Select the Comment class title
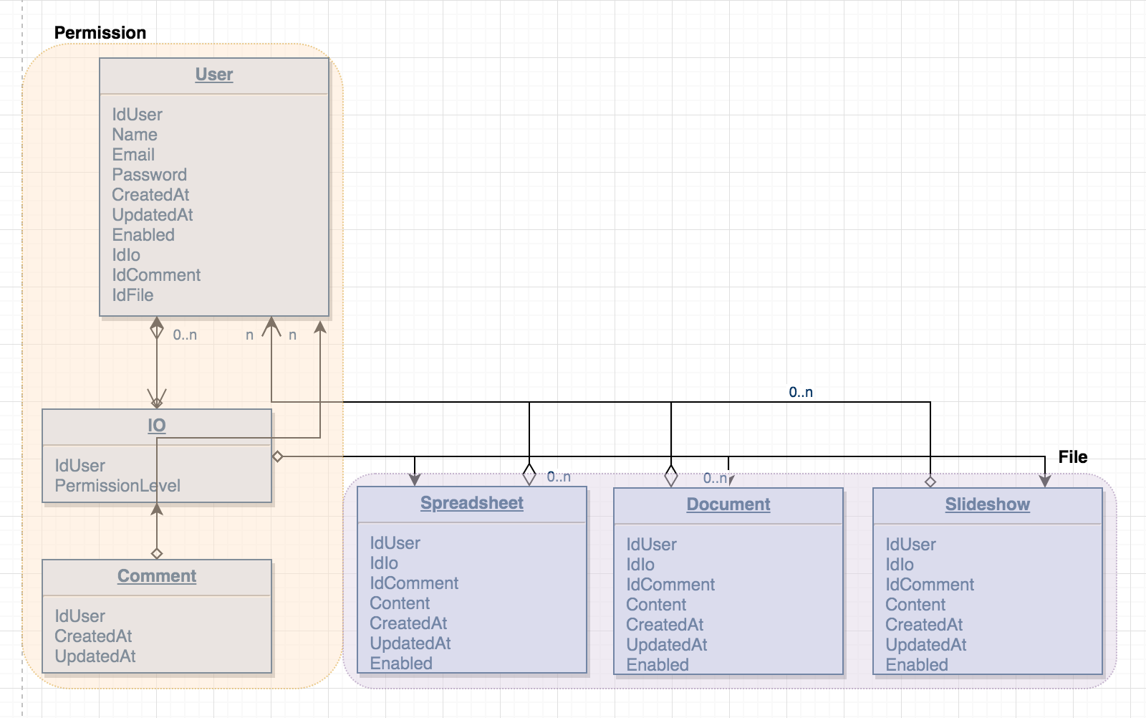1146x718 pixels. (156, 576)
